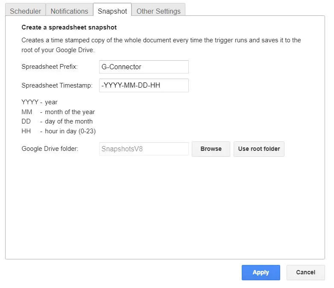Click the 'MM - month of the year' line

click(58, 112)
